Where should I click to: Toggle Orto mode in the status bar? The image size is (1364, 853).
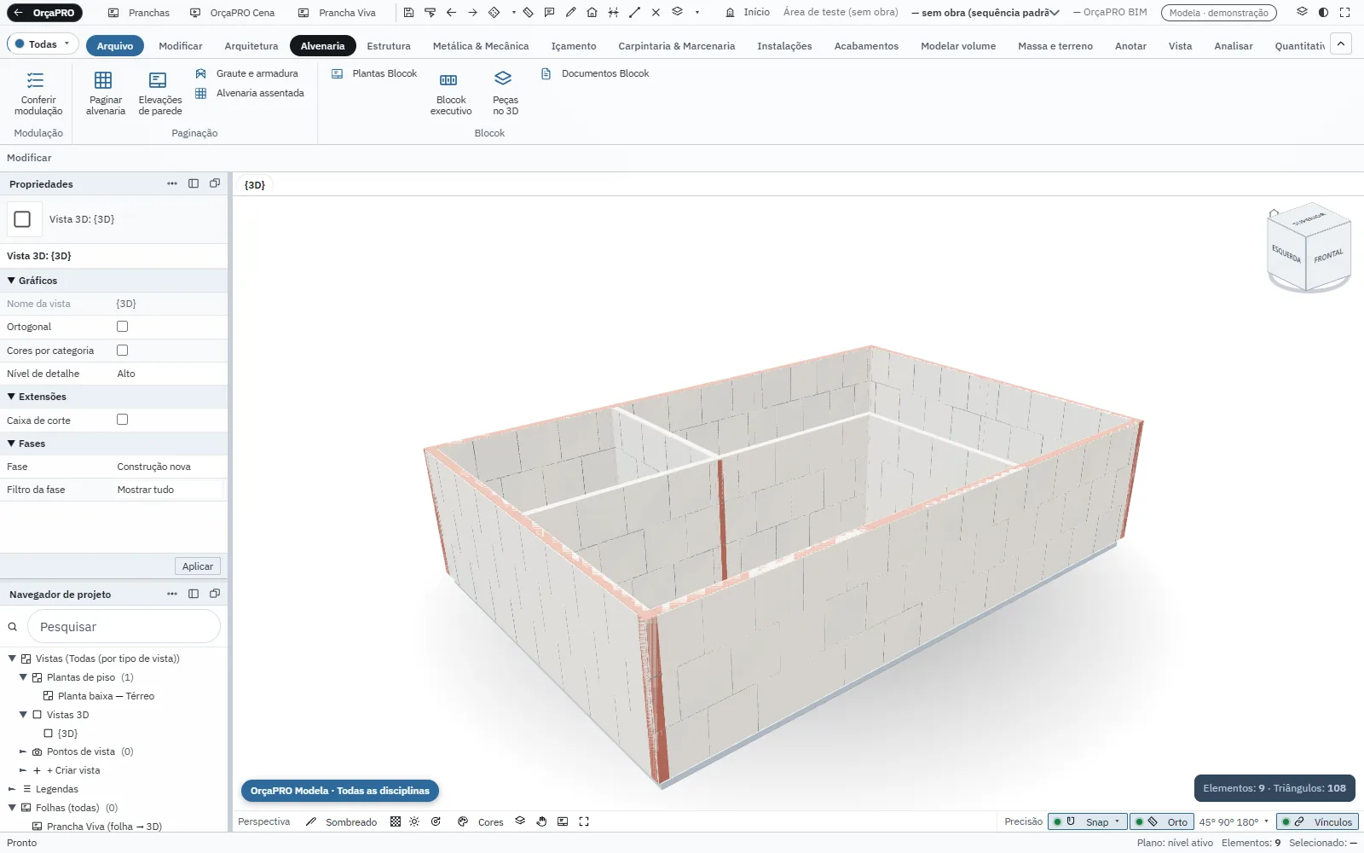tap(1161, 821)
